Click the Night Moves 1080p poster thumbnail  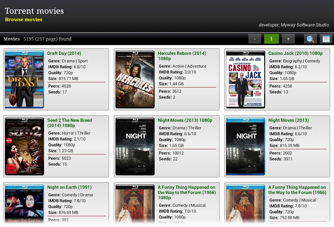pyautogui.click(x=135, y=146)
